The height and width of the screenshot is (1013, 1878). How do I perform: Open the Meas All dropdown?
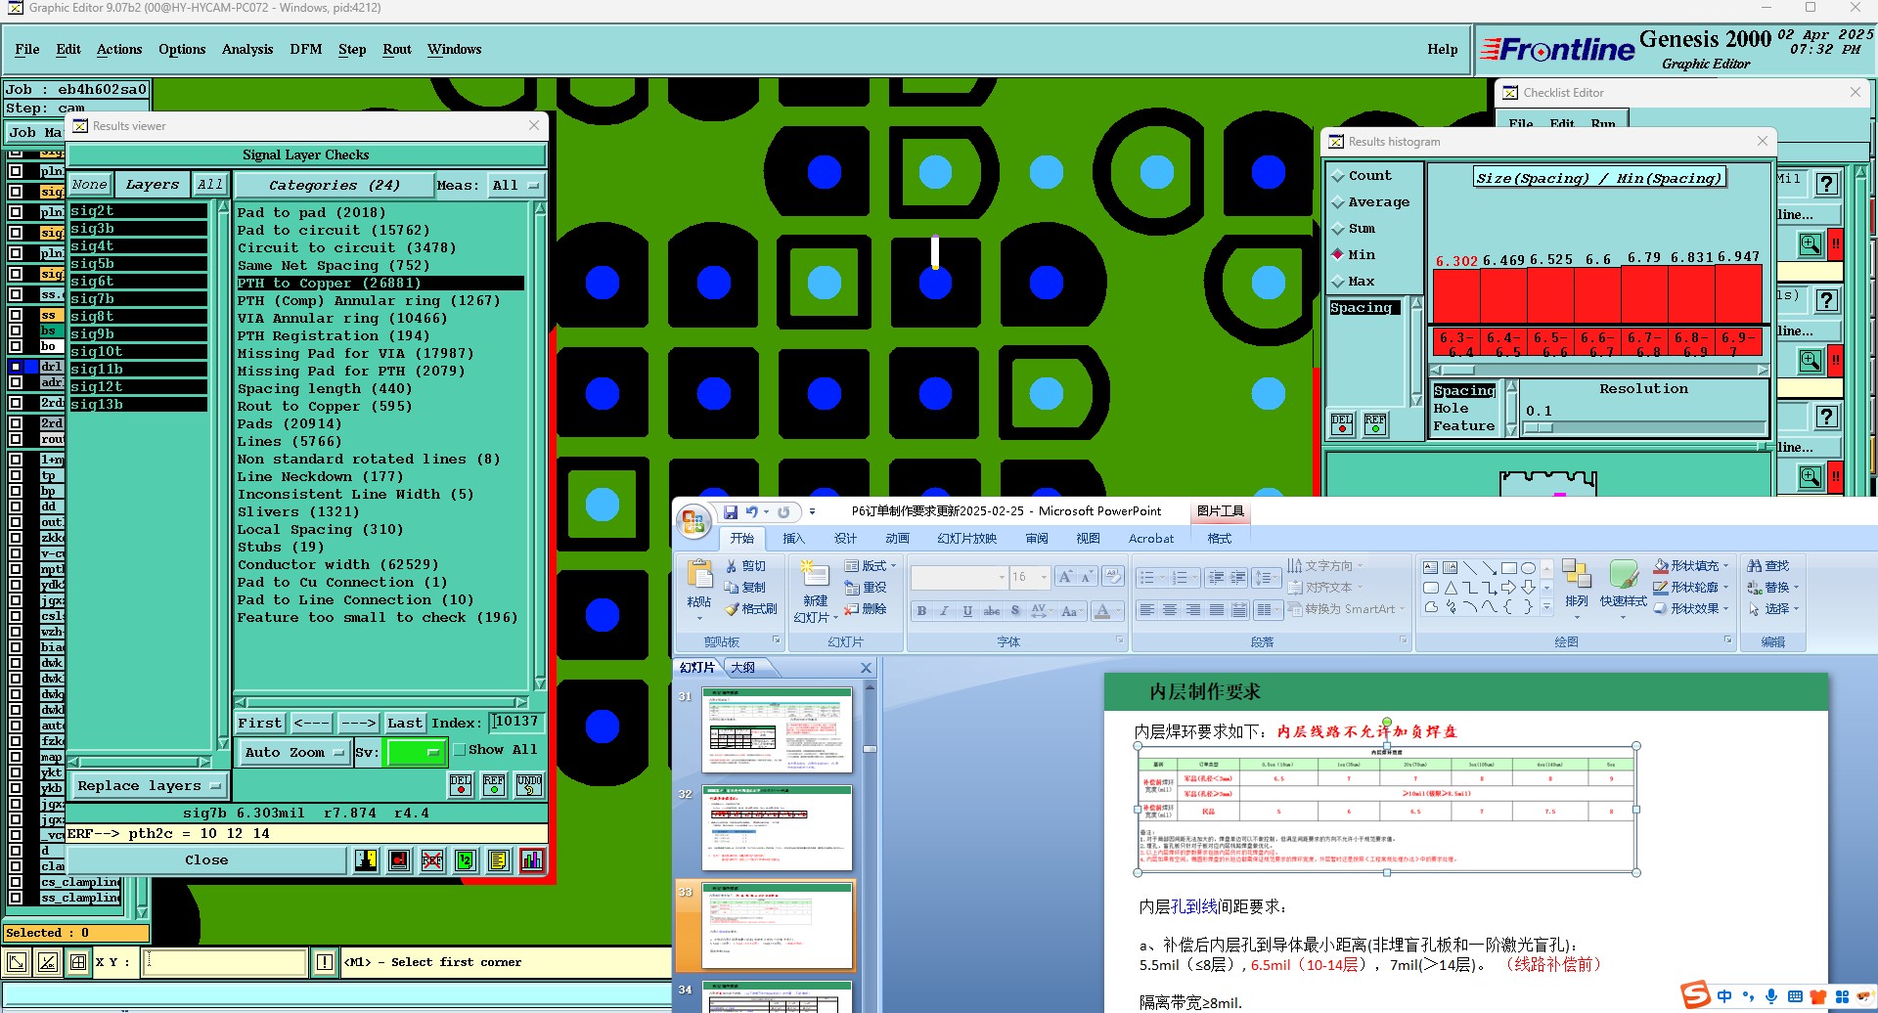515,186
